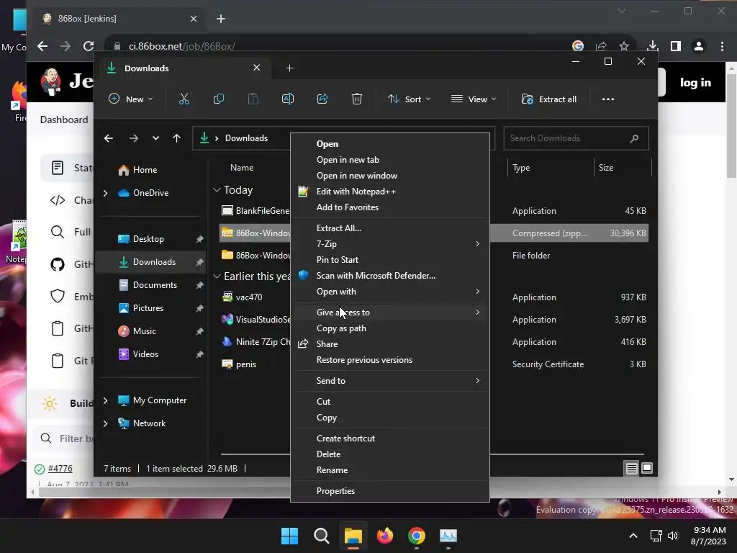
Task: Open Firefox from the taskbar
Action: (385, 536)
